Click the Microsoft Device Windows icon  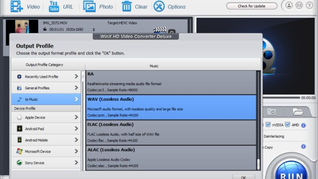tap(19, 151)
